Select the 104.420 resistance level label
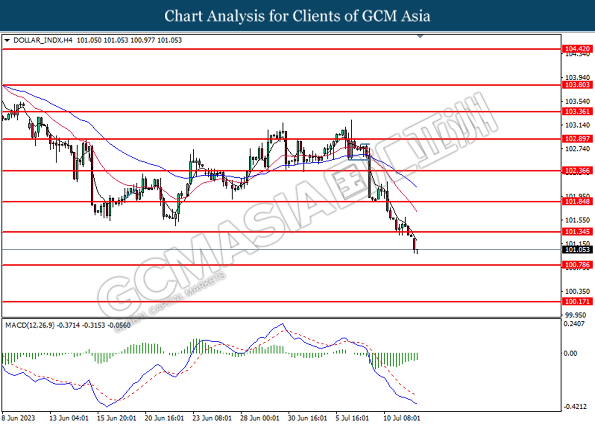Image resolution: width=595 pixels, height=424 pixels. coord(577,49)
